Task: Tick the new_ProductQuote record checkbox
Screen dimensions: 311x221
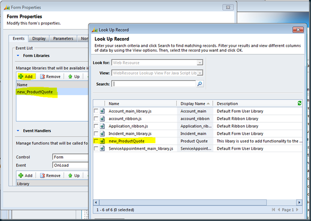Action: 96,142
